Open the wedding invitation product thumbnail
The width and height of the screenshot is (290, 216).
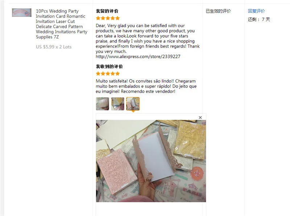click(22, 13)
